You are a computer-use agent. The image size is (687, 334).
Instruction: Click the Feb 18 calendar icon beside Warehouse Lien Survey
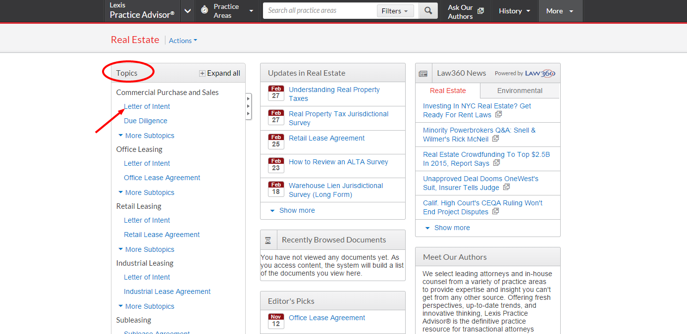pyautogui.click(x=276, y=189)
